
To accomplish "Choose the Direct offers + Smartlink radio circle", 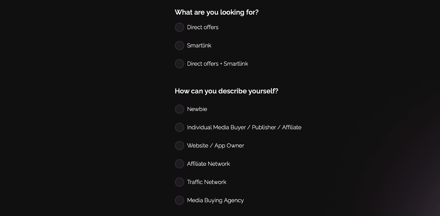I will [179, 64].
